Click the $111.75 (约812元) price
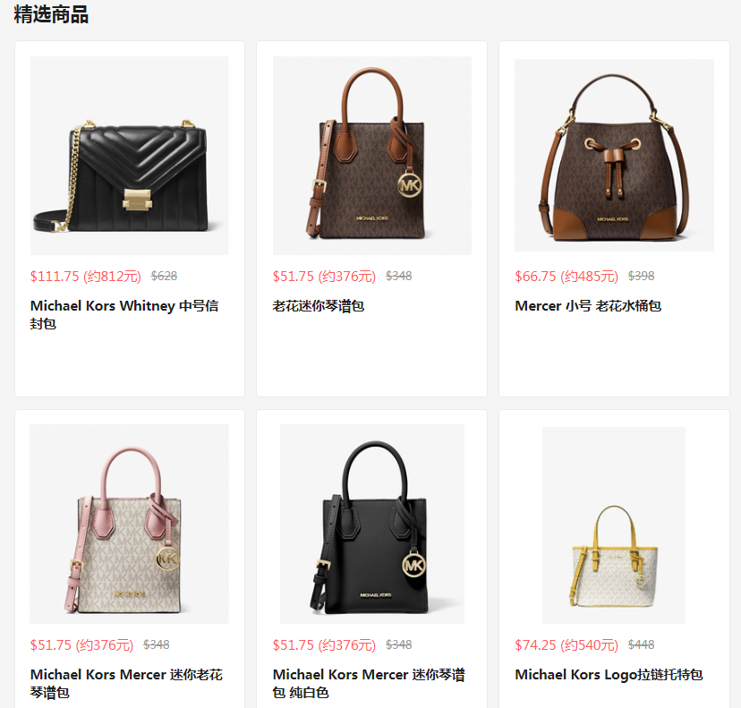The width and height of the screenshot is (741, 708). [x=86, y=276]
